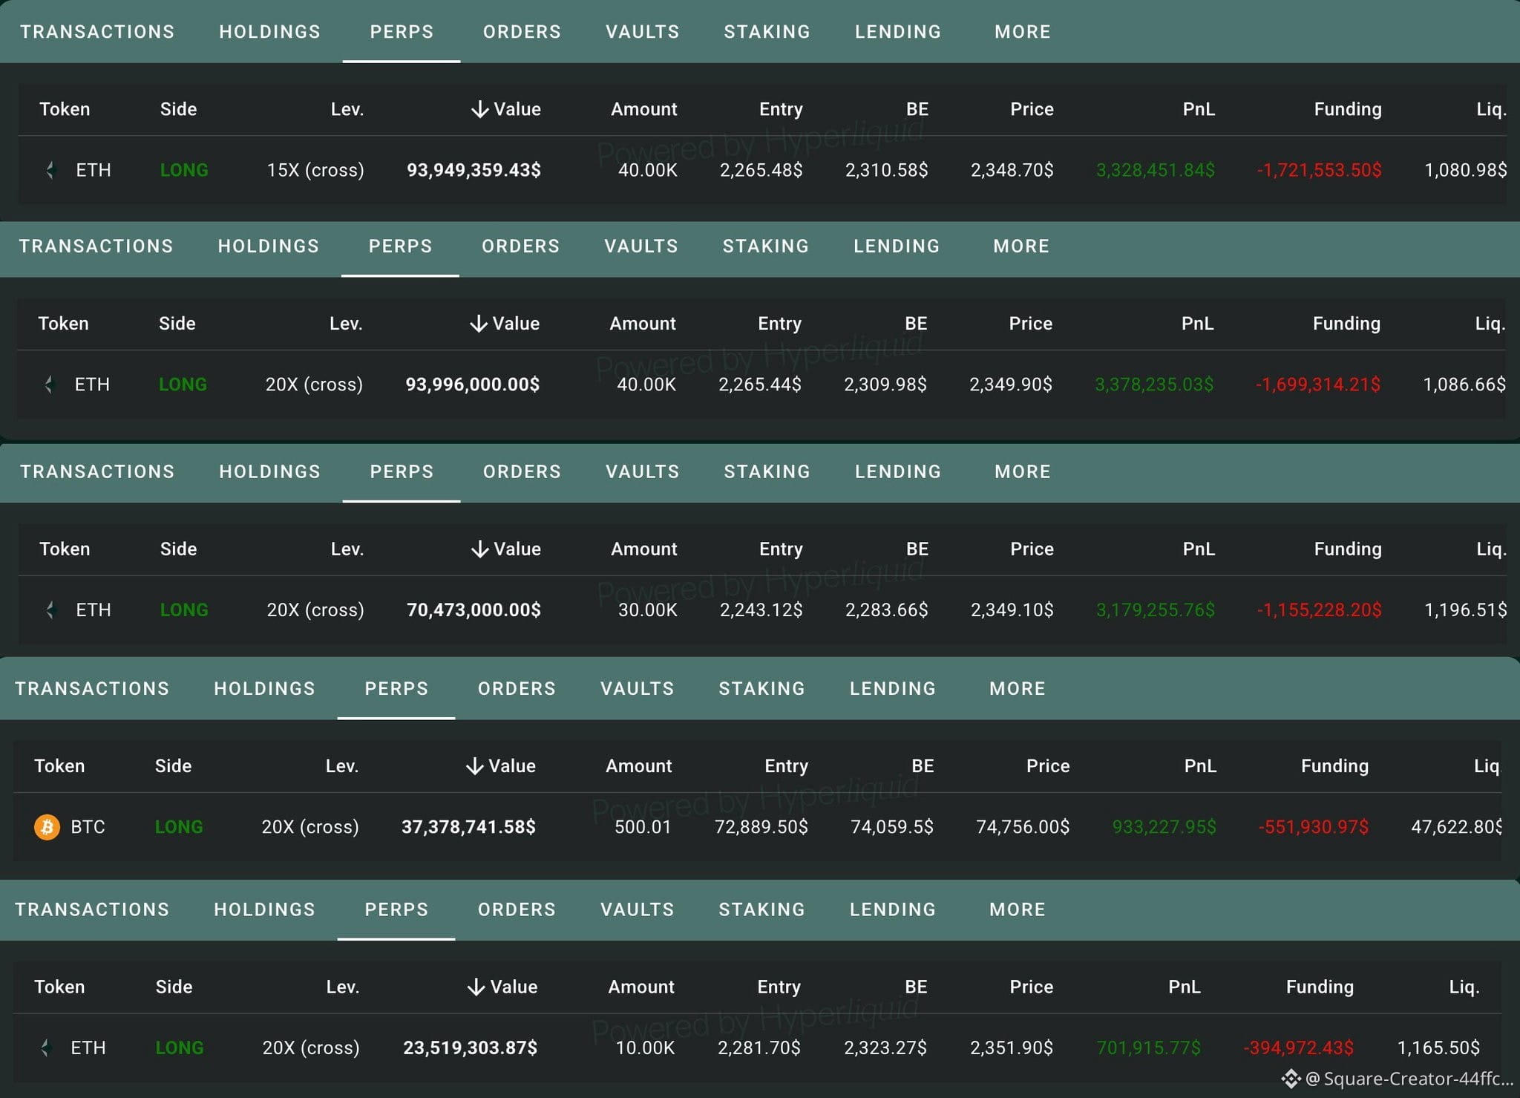Screen dimensions: 1520x1098
Task: Open LENDING tab above the 70,473,000.00$ position
Action: pos(898,471)
